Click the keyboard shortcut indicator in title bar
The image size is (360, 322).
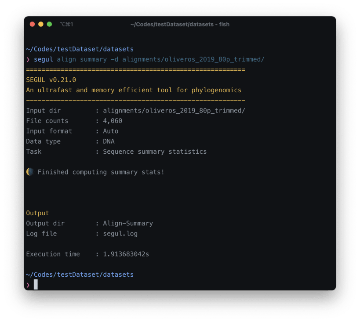(x=66, y=24)
